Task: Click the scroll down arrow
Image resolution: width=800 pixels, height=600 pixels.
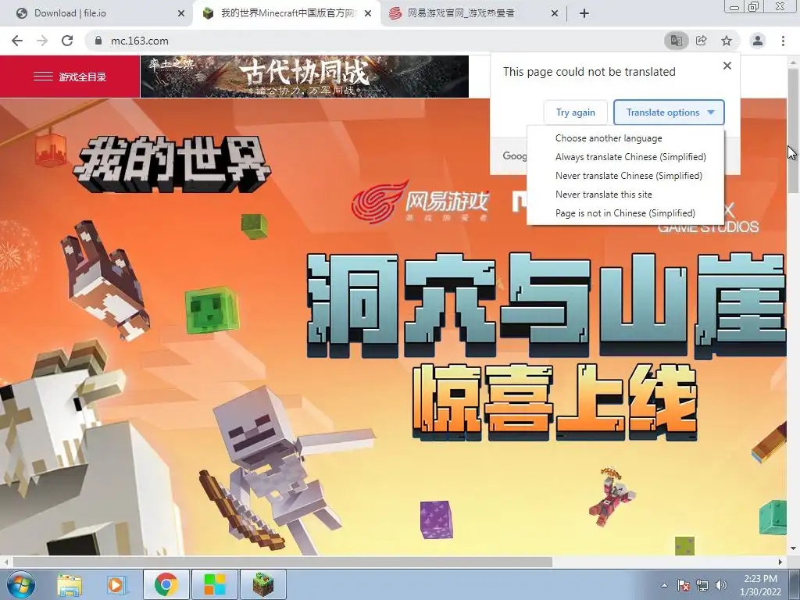Action: tap(793, 549)
